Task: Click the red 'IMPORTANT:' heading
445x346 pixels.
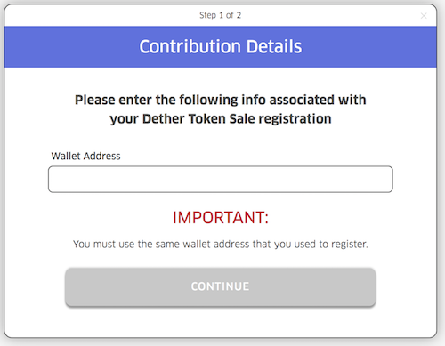Action: [221, 217]
